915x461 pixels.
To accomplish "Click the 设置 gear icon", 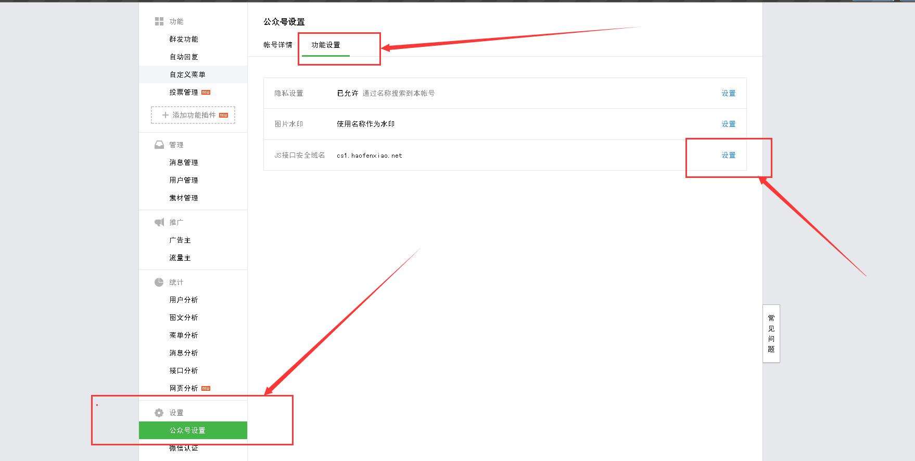I will [x=159, y=413].
